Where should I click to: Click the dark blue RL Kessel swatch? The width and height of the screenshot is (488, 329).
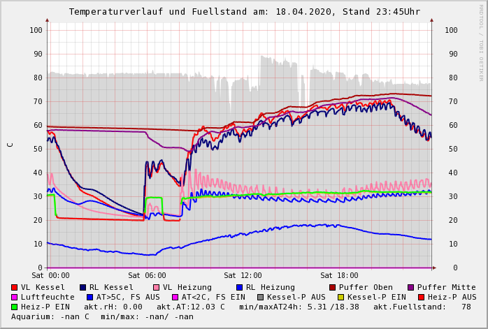[82, 287]
